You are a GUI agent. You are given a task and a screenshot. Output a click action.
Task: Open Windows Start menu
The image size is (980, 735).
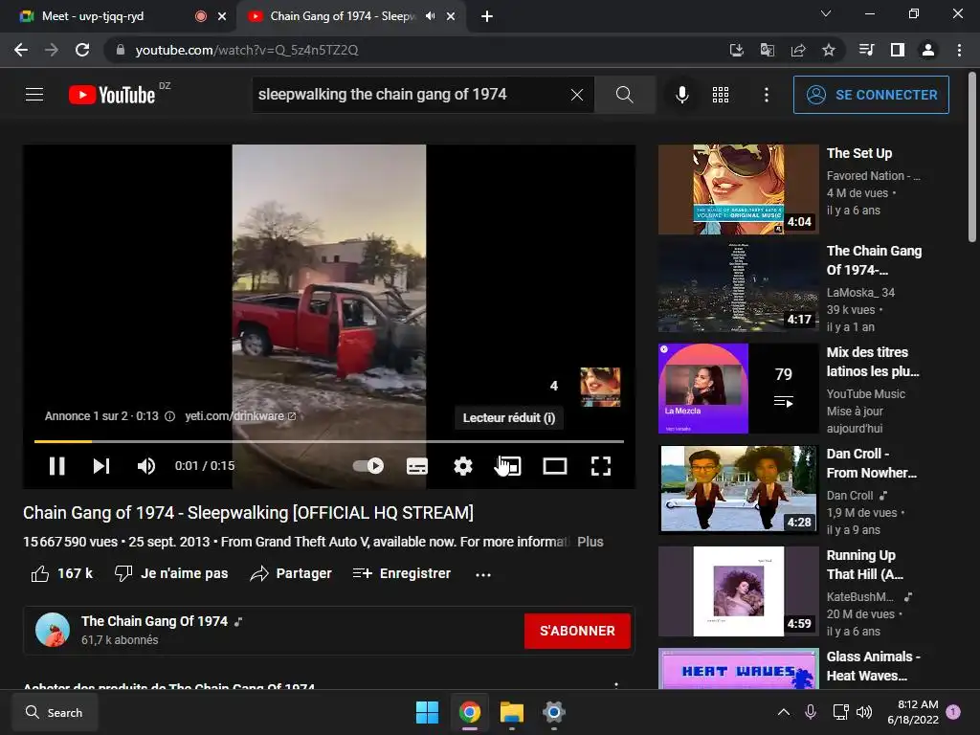click(x=428, y=712)
